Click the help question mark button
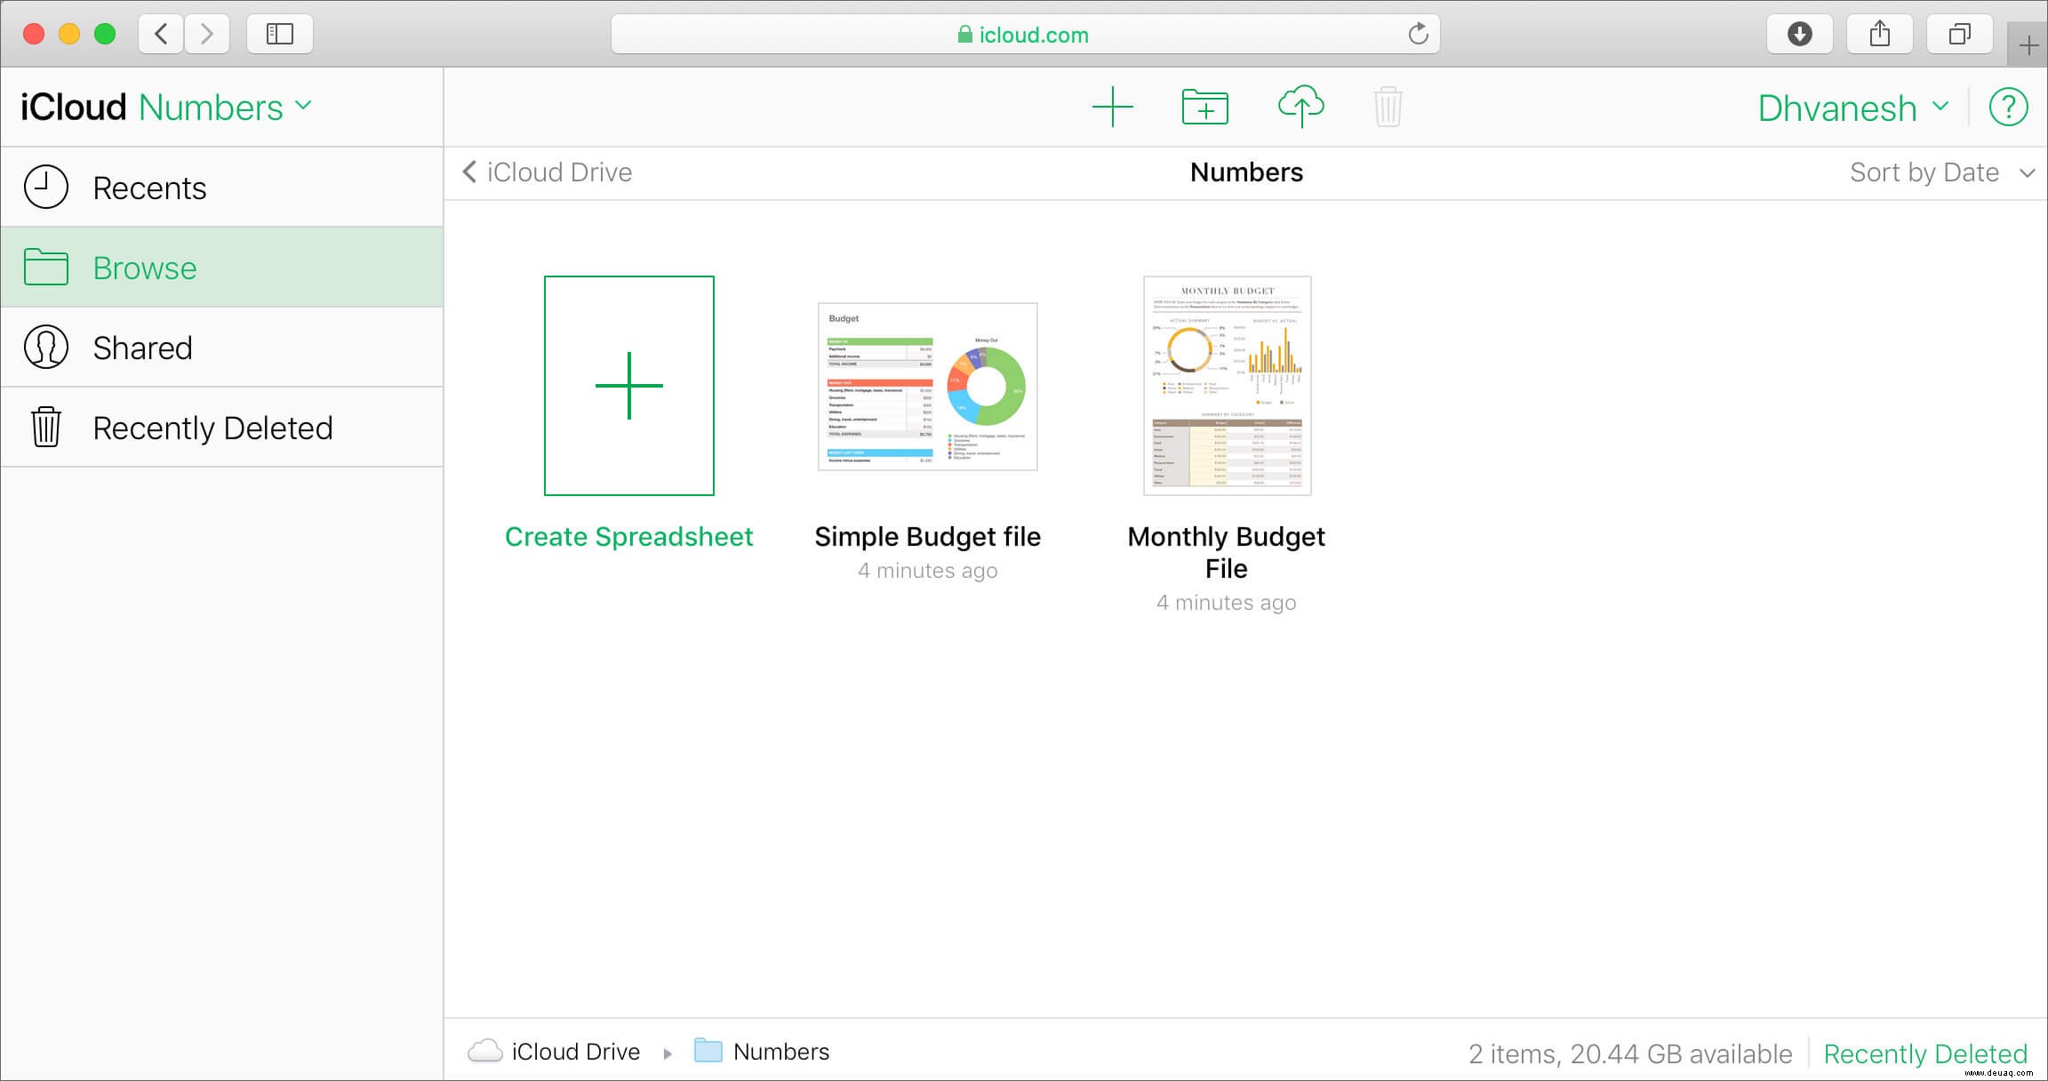Image resolution: width=2048 pixels, height=1081 pixels. pos(2009,107)
